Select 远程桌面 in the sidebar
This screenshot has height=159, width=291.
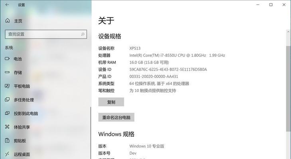22,154
